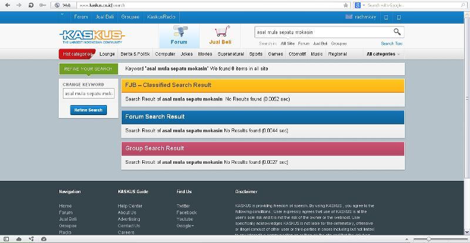This screenshot has height=243, width=470.
Task: Expand the All categories dropdown
Action: [x=383, y=54]
